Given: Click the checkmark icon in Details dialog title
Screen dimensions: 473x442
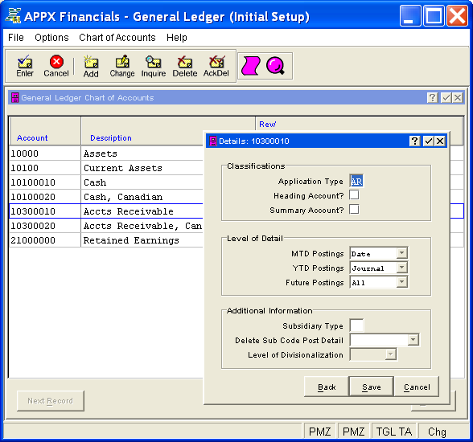Looking at the screenshot, I should pos(428,141).
